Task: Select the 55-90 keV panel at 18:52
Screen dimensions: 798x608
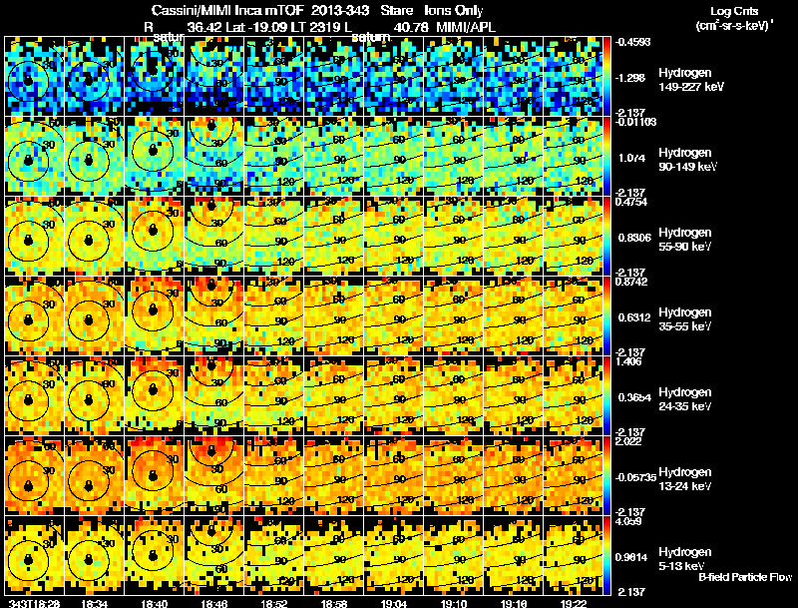Action: coord(274,236)
